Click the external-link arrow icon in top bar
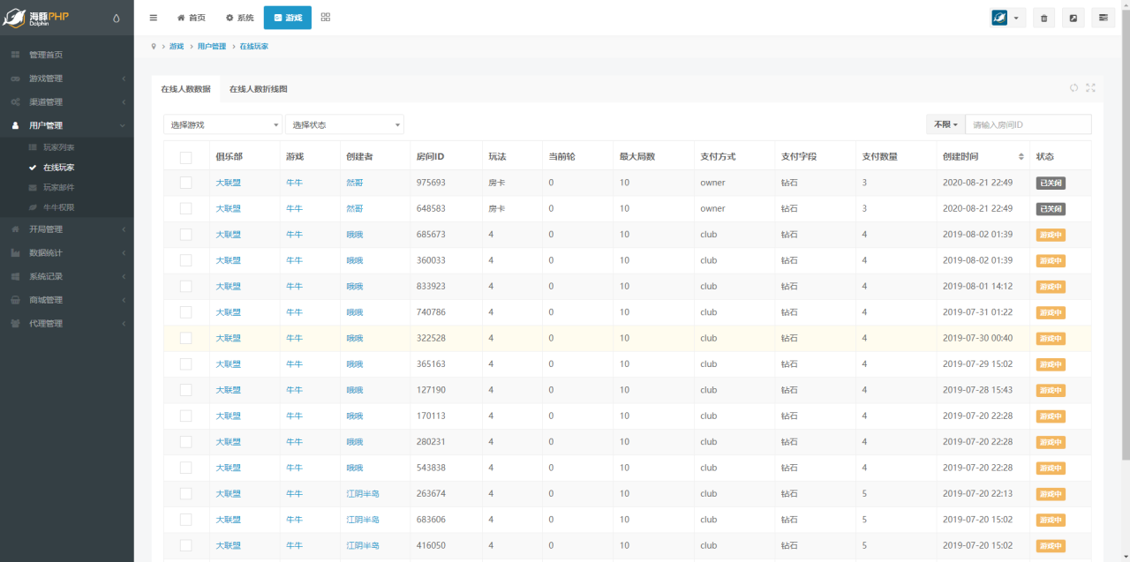 point(1073,18)
